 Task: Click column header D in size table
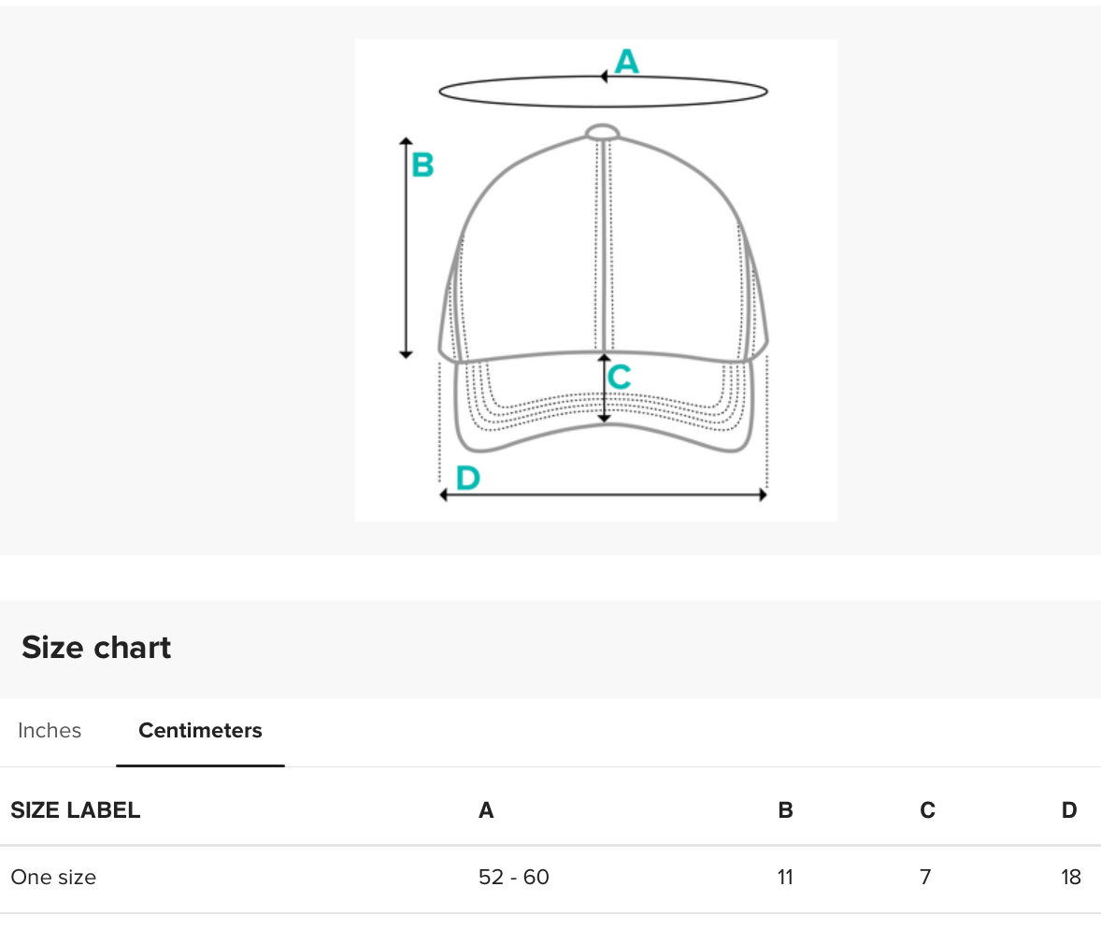point(1069,810)
